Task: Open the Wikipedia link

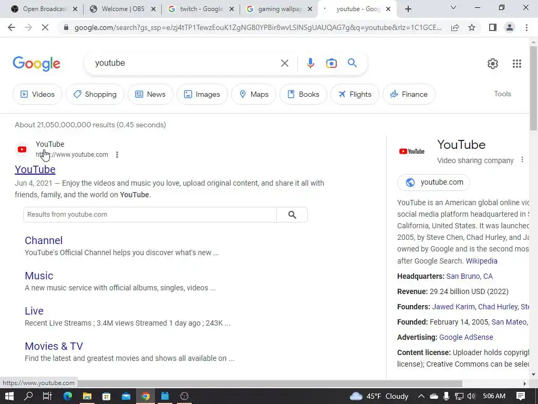Action: click(x=481, y=261)
